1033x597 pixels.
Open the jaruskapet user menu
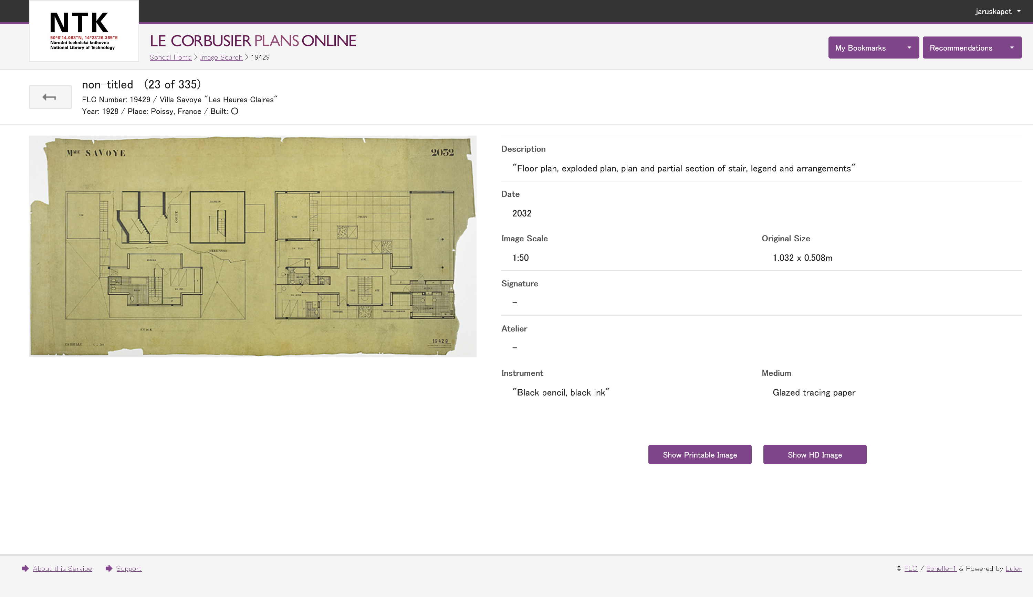coord(998,11)
